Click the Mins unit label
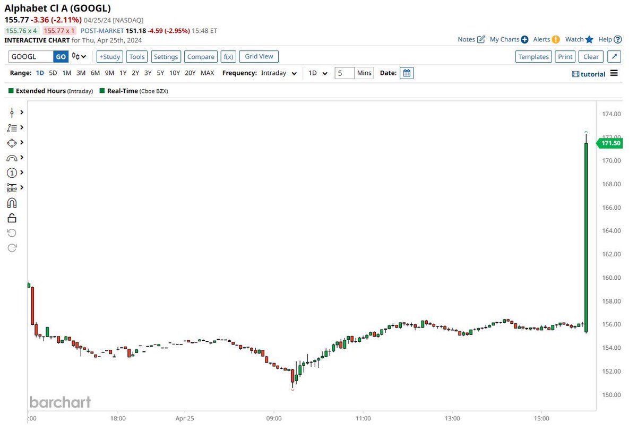 [x=364, y=73]
